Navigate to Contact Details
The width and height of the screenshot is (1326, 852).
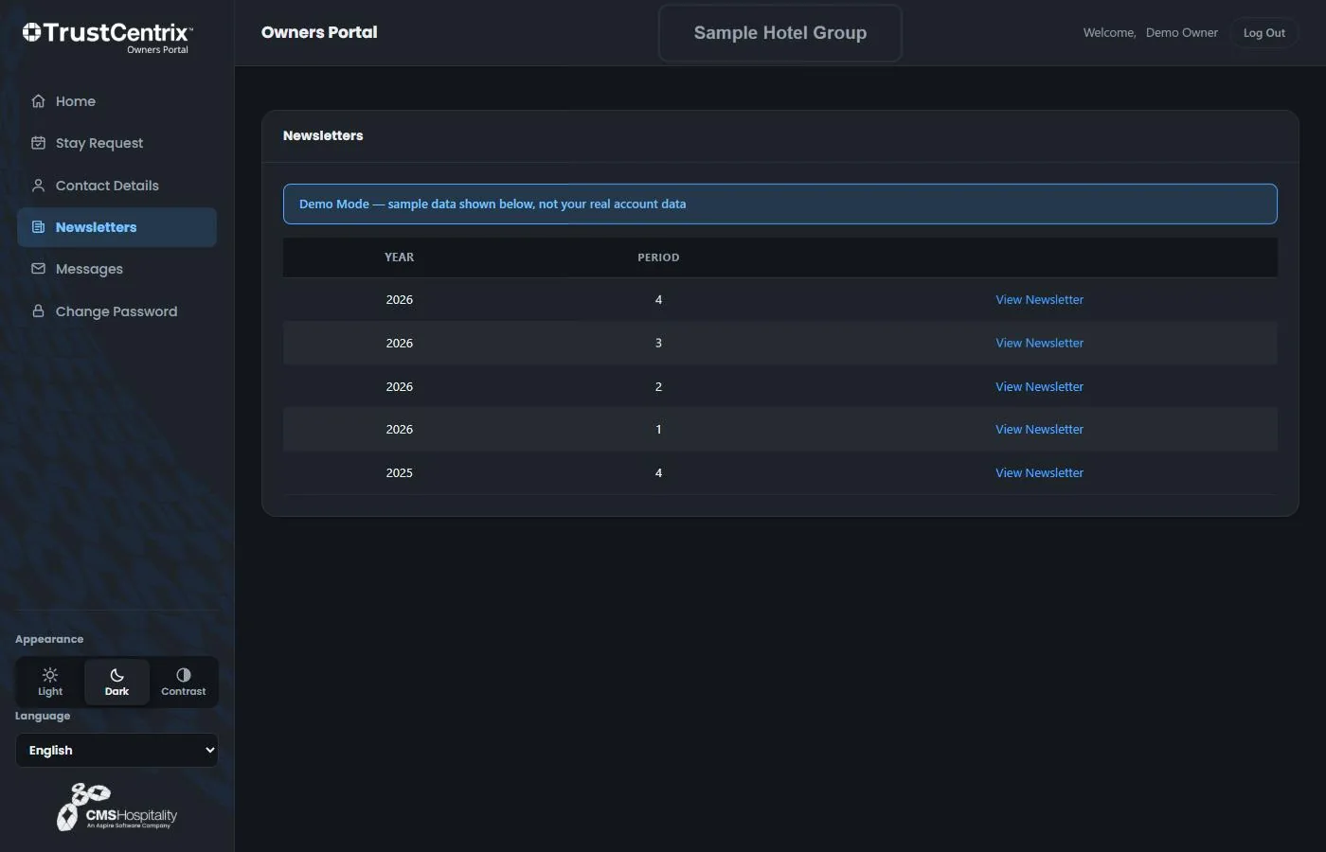click(116, 186)
